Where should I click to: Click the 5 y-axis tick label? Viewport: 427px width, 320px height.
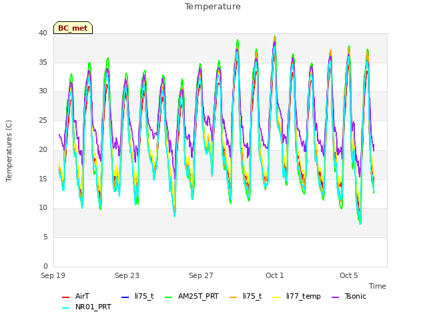(45, 237)
